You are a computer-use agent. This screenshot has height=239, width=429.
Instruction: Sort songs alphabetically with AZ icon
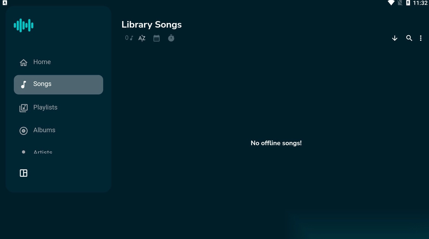(142, 38)
